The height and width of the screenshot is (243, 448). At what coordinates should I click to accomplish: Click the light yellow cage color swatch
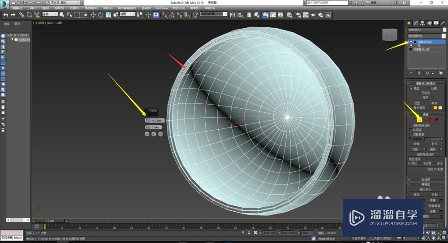(440, 108)
